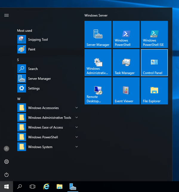Expand the Windows Ease of Access chevron
Screen dimensions: 179x192
[77, 127]
